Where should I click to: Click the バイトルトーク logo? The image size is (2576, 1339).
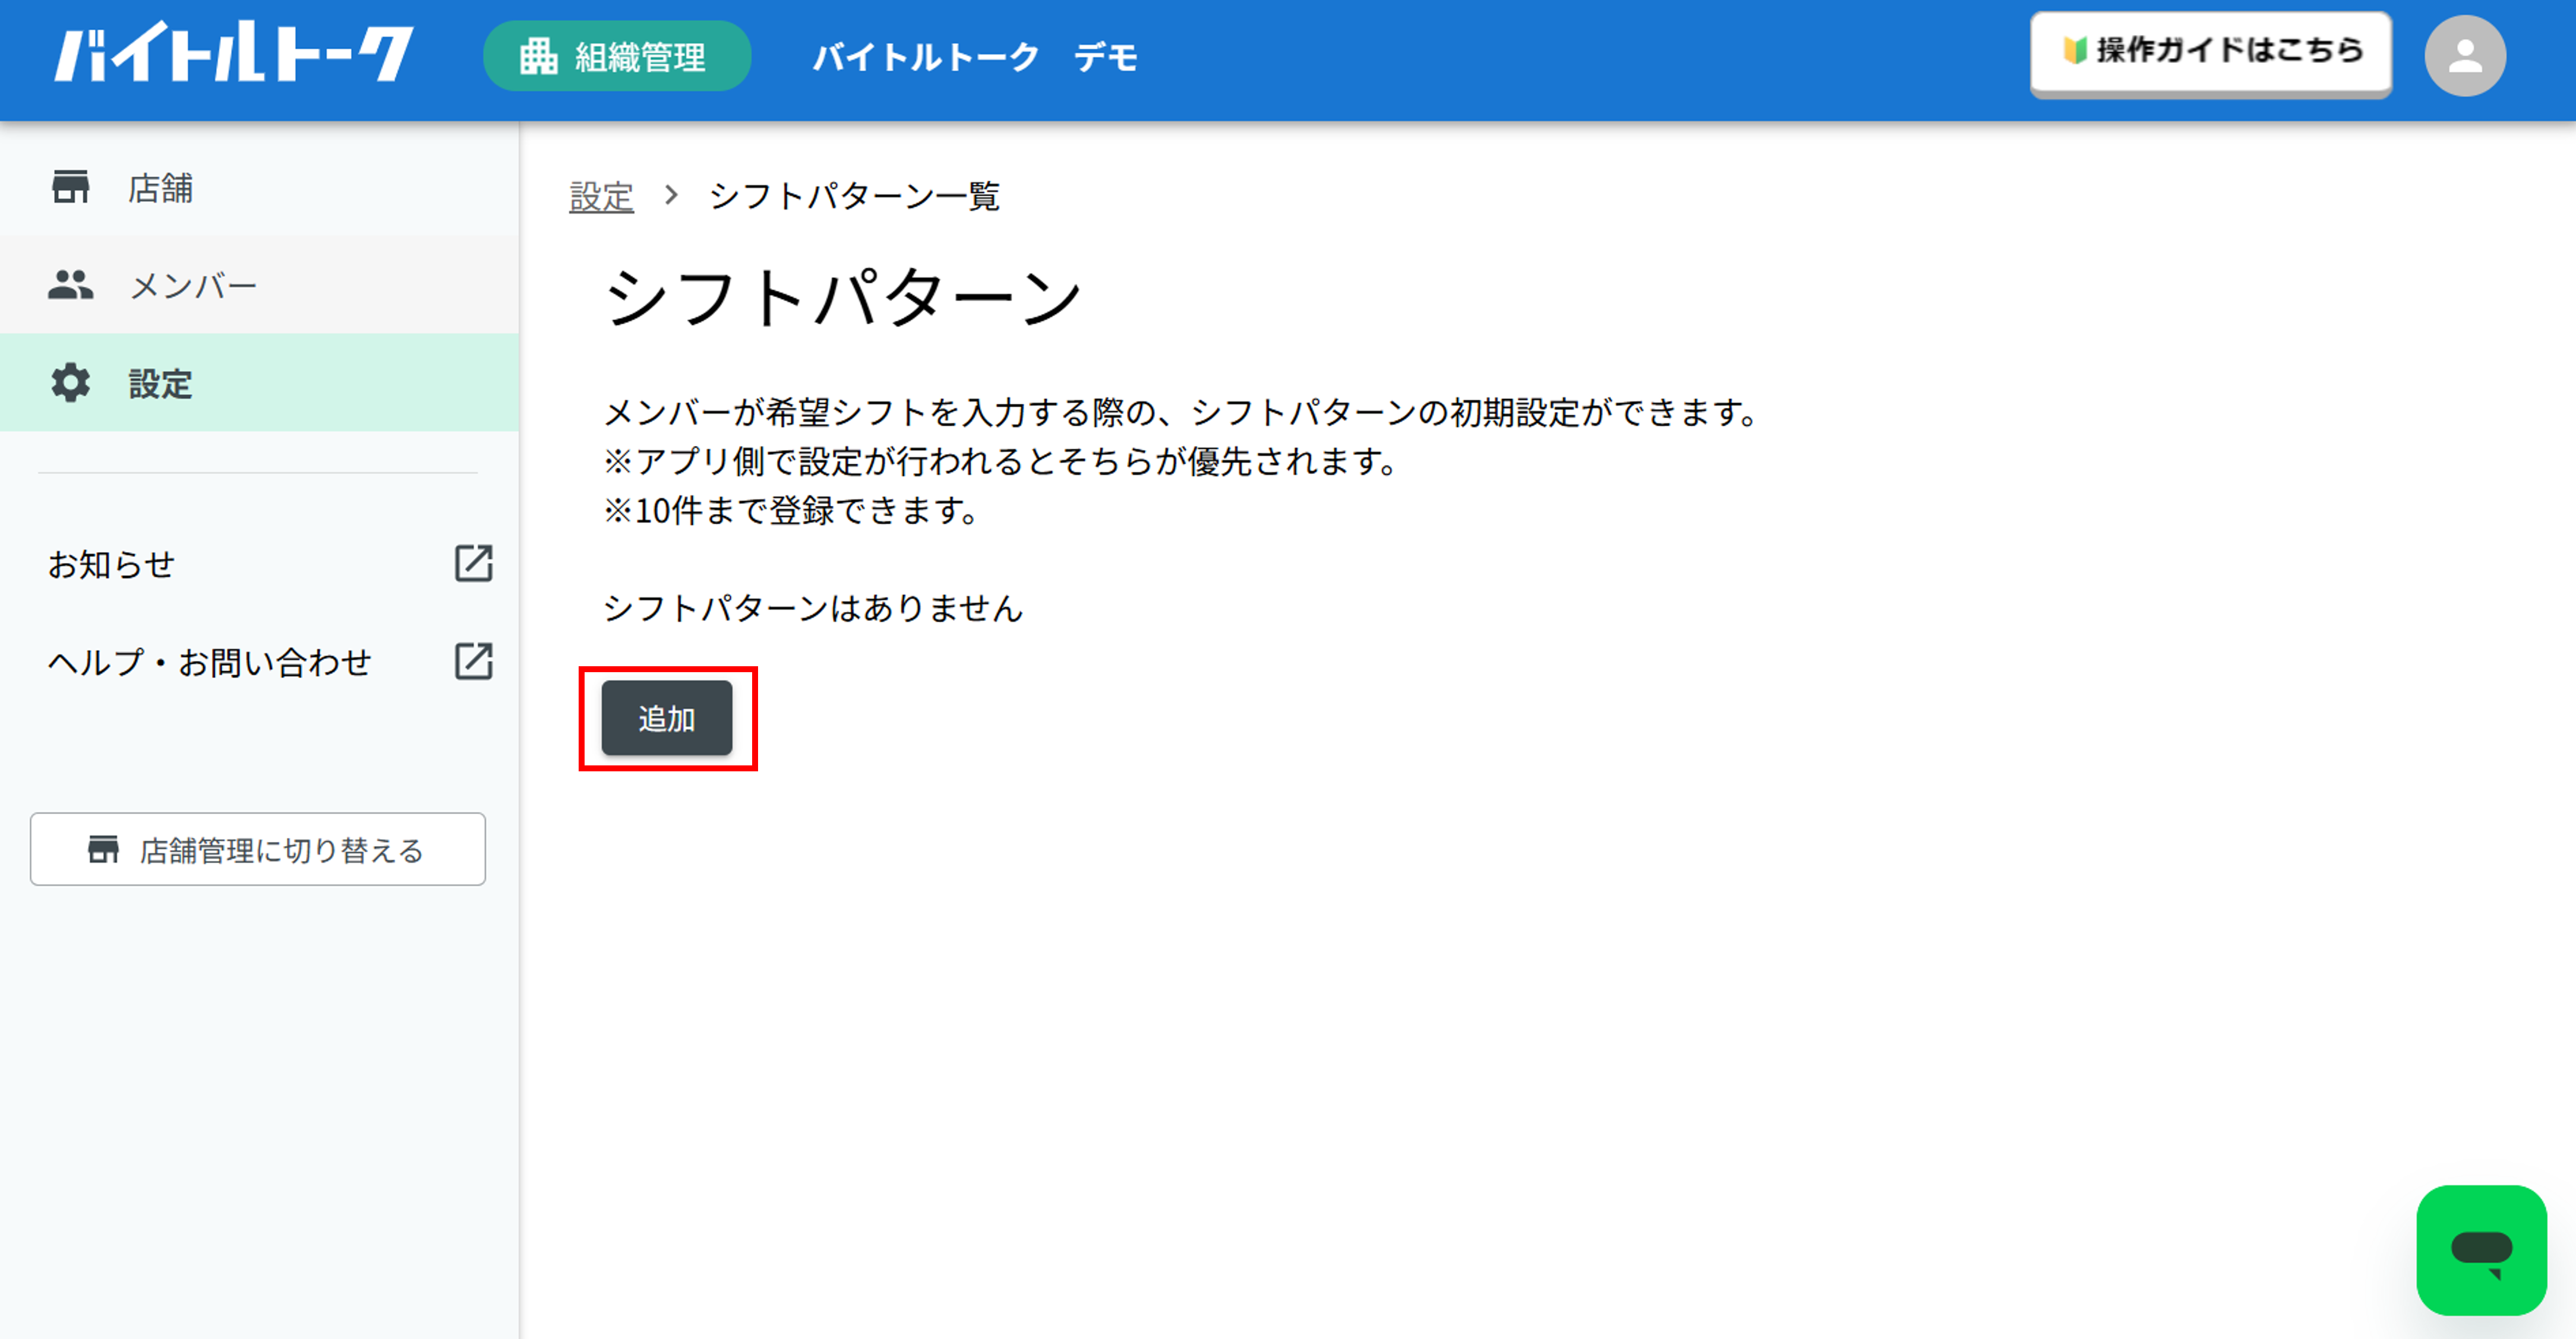coord(234,52)
